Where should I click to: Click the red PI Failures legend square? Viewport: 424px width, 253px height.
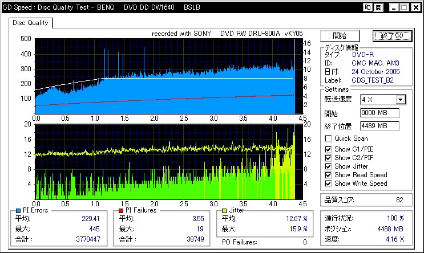(x=121, y=211)
